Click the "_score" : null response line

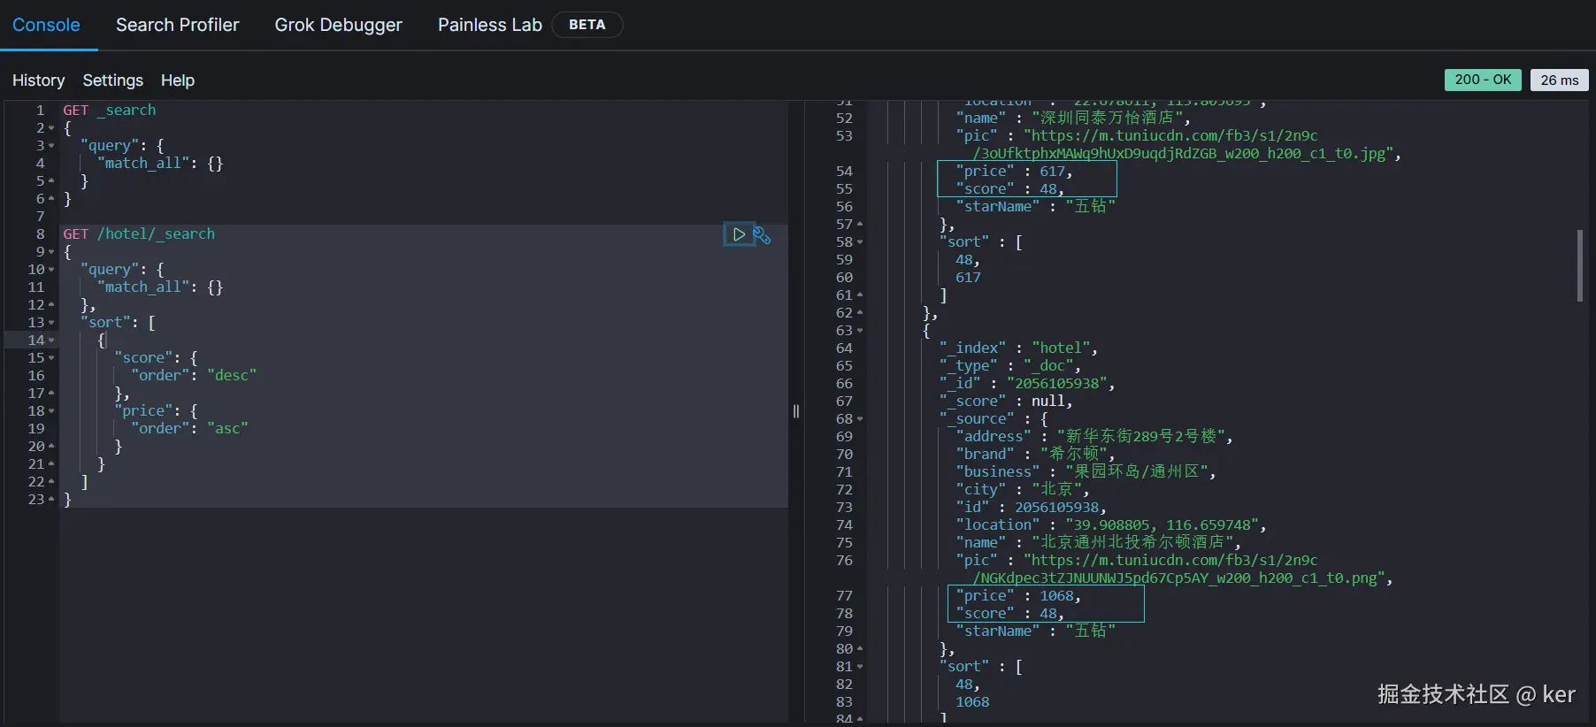click(x=1006, y=402)
